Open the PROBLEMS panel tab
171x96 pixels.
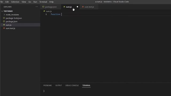48,85
